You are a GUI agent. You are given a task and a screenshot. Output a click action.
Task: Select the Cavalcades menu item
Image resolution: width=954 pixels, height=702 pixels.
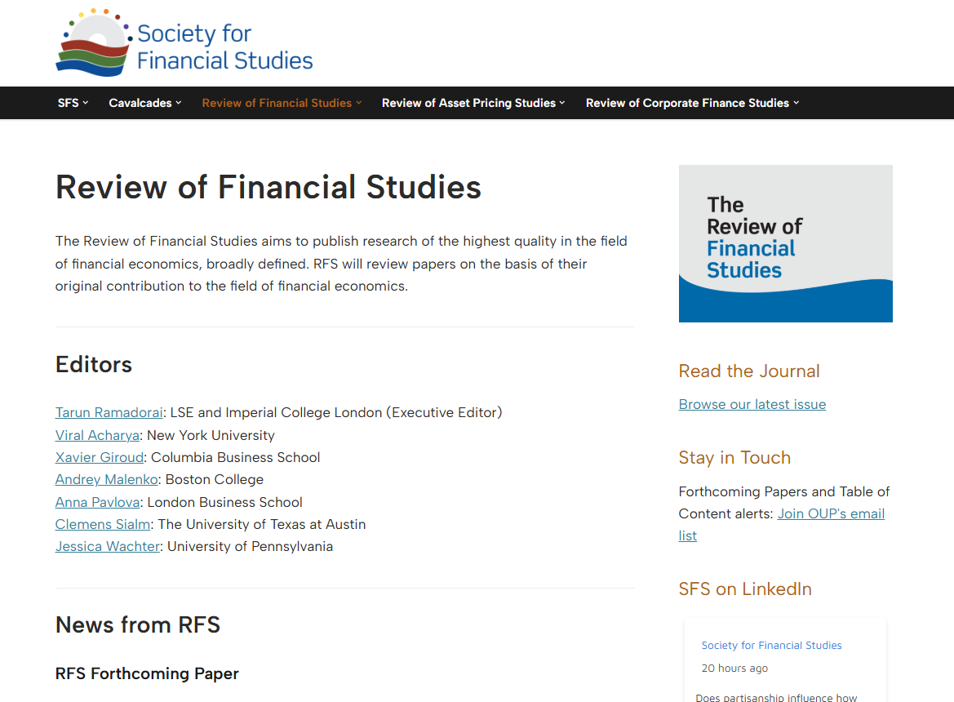pos(140,103)
